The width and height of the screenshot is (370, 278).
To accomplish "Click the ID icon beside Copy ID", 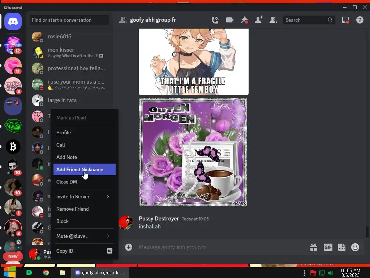I will 109,251.
